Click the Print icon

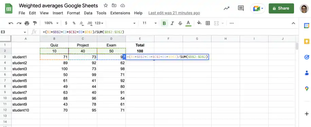pyautogui.click(x=27, y=23)
